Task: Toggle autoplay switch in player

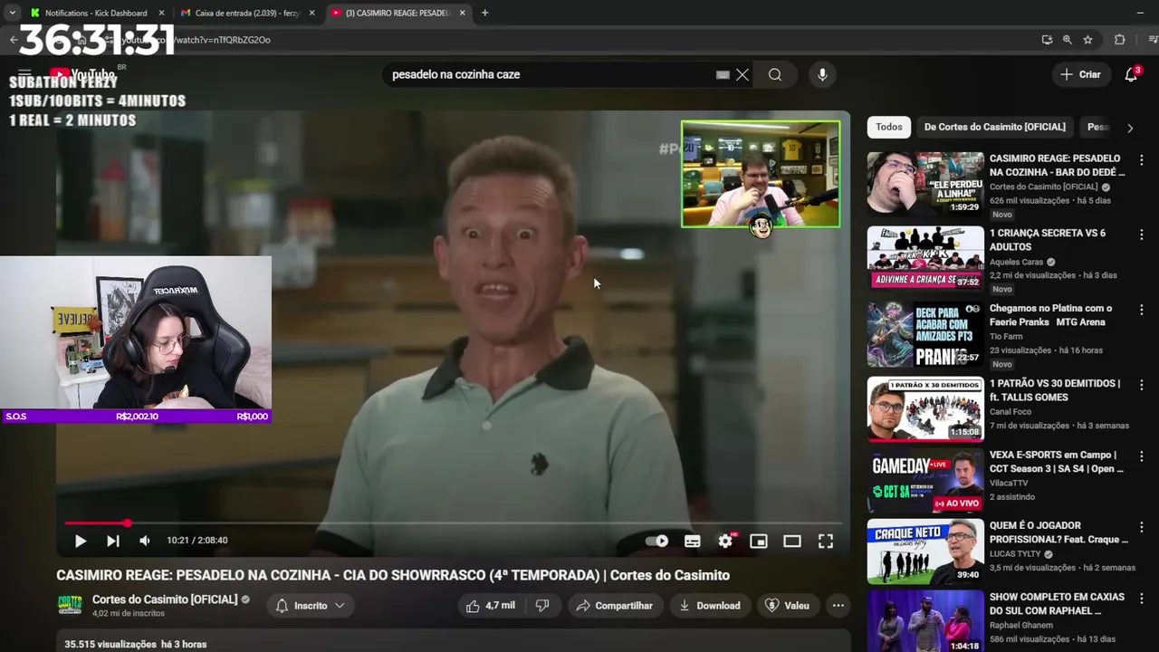Action: tap(657, 541)
